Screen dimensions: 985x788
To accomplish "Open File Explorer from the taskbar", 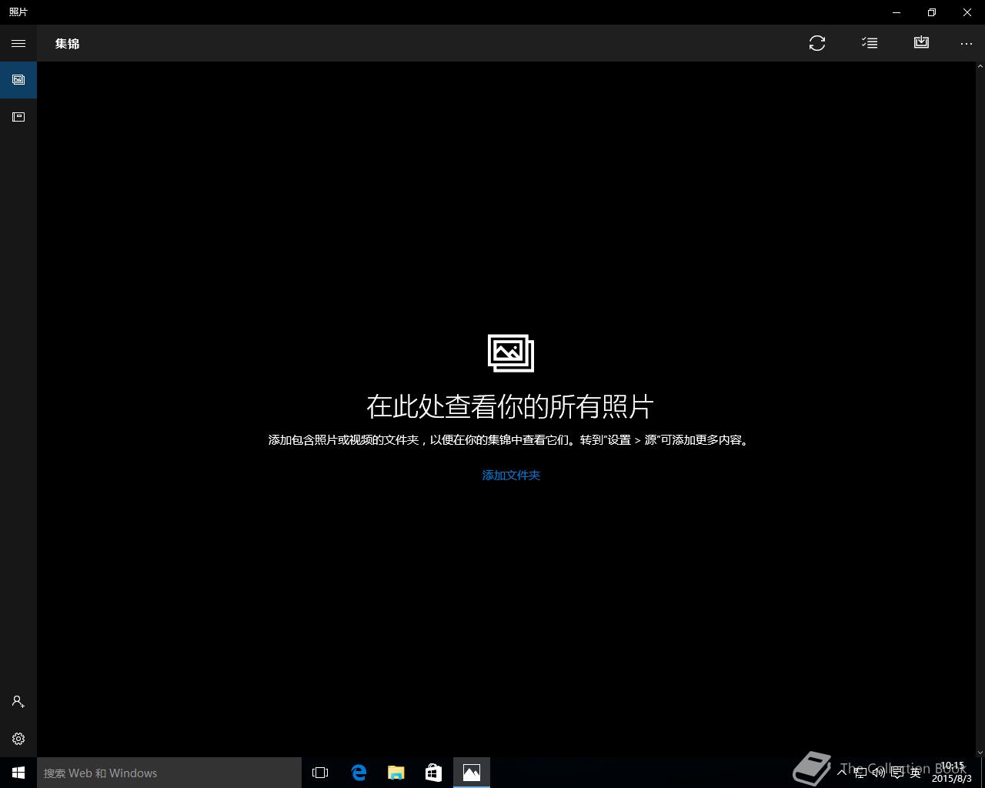I will point(396,773).
